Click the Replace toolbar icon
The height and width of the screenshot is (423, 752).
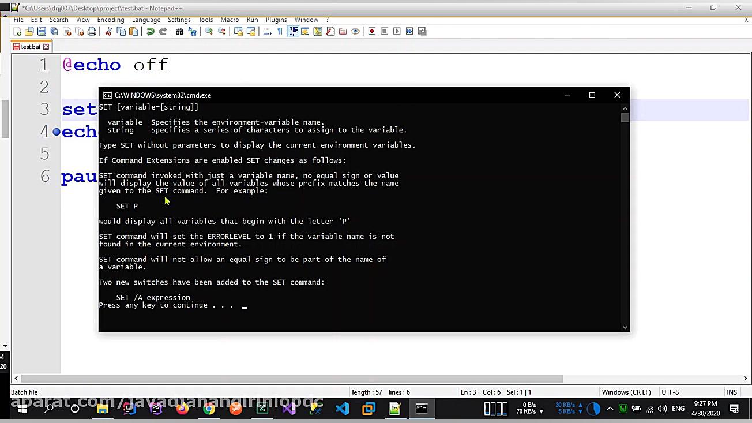[x=192, y=31]
